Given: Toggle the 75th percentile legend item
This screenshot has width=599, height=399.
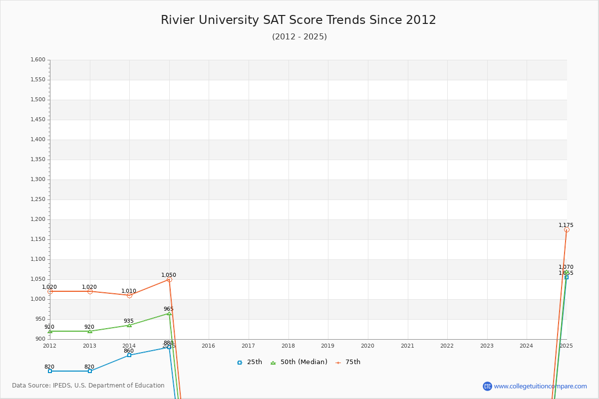Looking at the screenshot, I should click(347, 362).
